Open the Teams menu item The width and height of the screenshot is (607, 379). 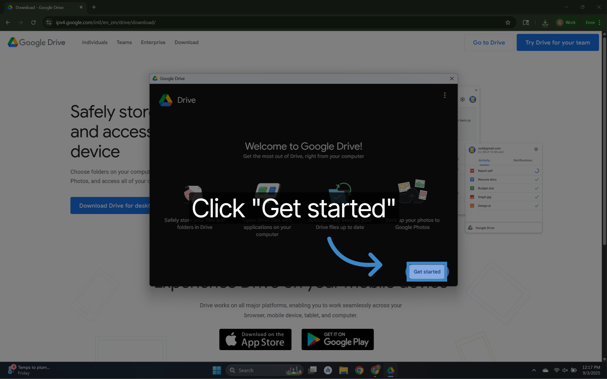[x=124, y=42]
